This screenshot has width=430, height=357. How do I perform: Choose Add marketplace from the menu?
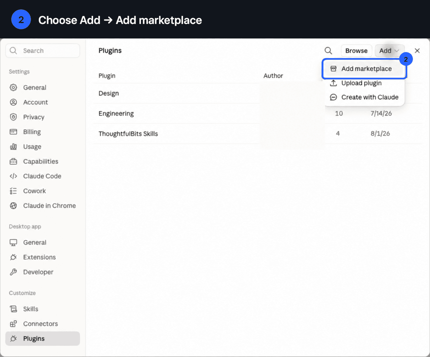click(364, 69)
